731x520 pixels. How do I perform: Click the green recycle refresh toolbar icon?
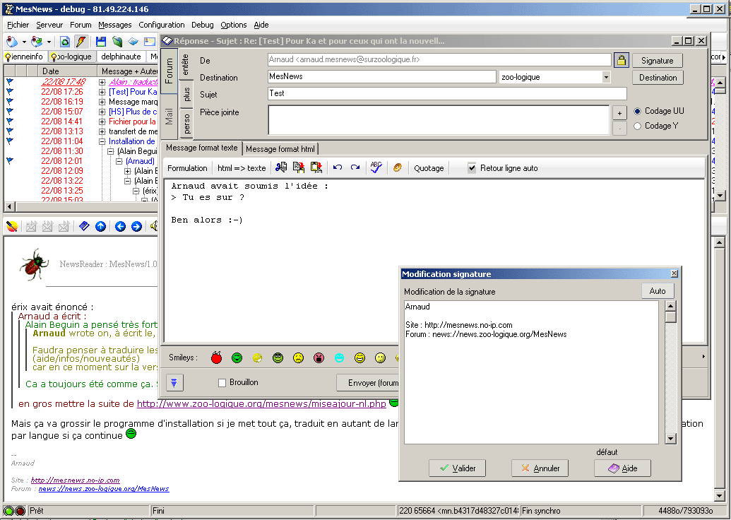coord(65,42)
